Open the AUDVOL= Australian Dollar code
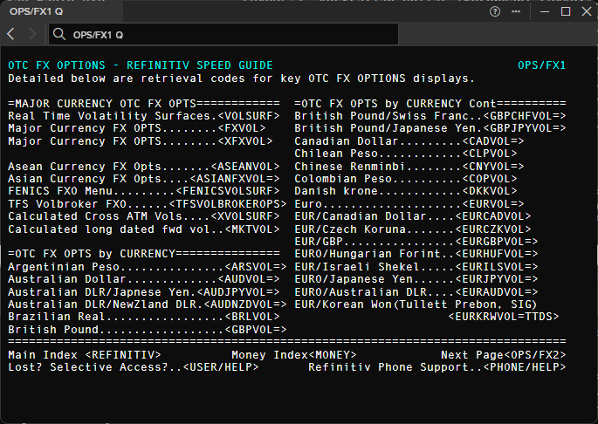The width and height of the screenshot is (598, 424). click(x=249, y=279)
